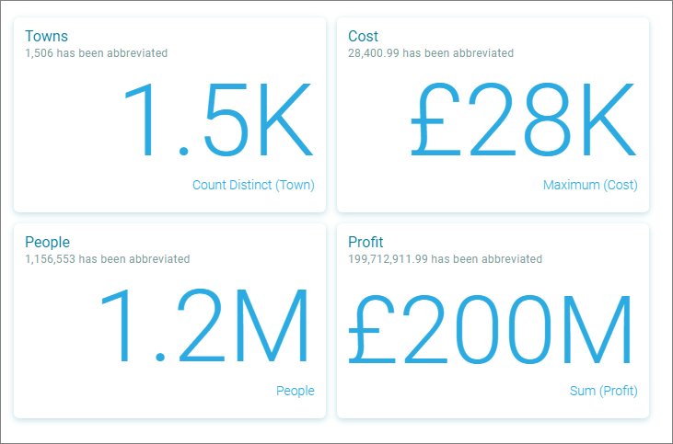Viewport: 673px width, 444px height.
Task: Click the People footer label
Action: click(296, 391)
